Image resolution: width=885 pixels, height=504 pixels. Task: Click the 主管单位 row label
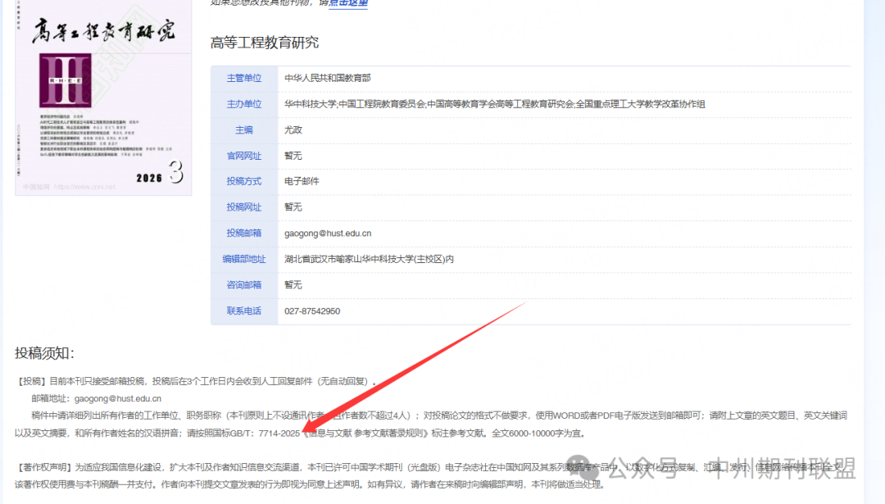tap(244, 78)
